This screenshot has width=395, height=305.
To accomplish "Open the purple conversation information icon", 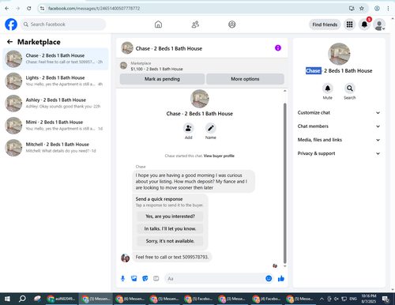I will point(278,48).
